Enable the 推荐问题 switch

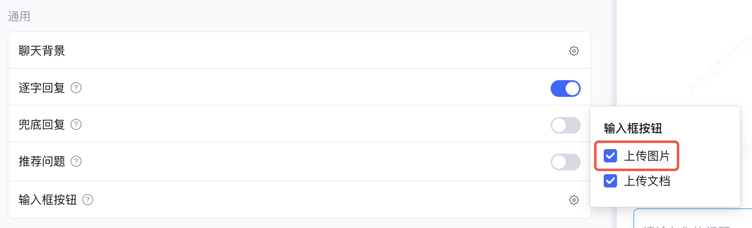[565, 162]
